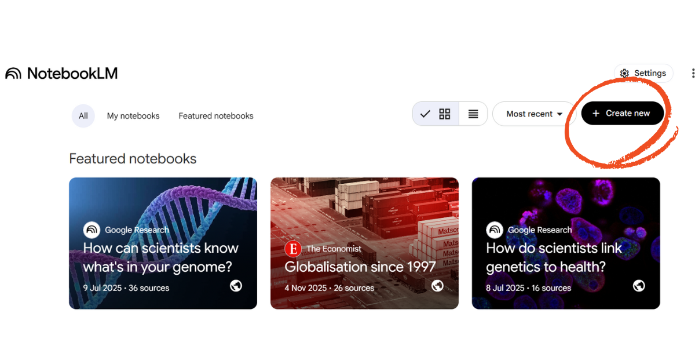Click the Create new button
Image resolution: width=695 pixels, height=364 pixels.
pyautogui.click(x=623, y=113)
